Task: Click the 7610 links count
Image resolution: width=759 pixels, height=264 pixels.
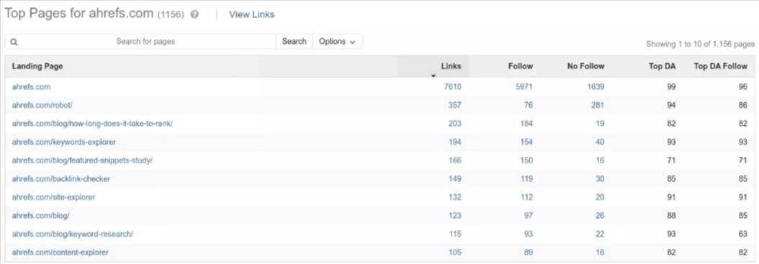Action: point(453,87)
